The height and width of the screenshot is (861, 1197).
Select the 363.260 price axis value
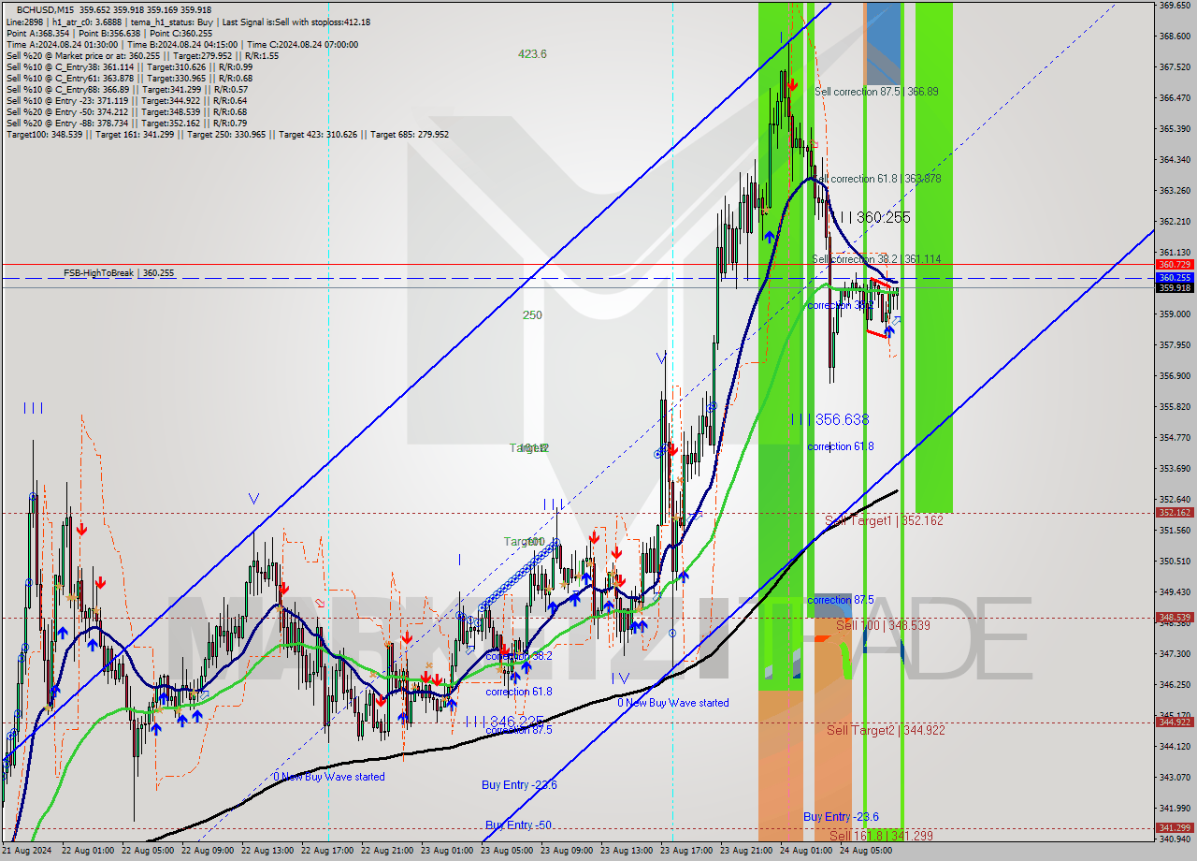click(x=1175, y=190)
